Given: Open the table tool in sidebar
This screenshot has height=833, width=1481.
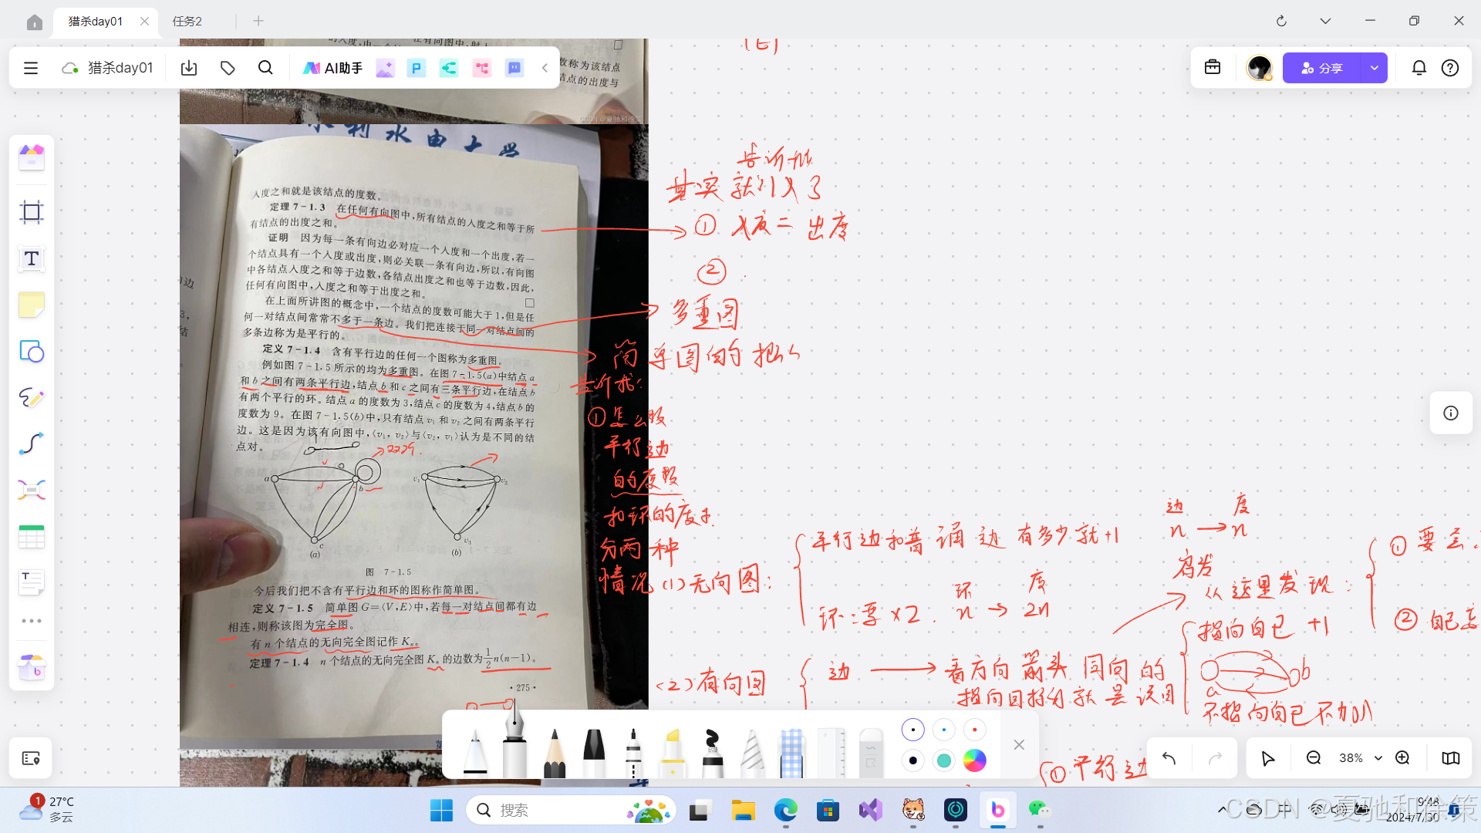Looking at the screenshot, I should pos(32,537).
